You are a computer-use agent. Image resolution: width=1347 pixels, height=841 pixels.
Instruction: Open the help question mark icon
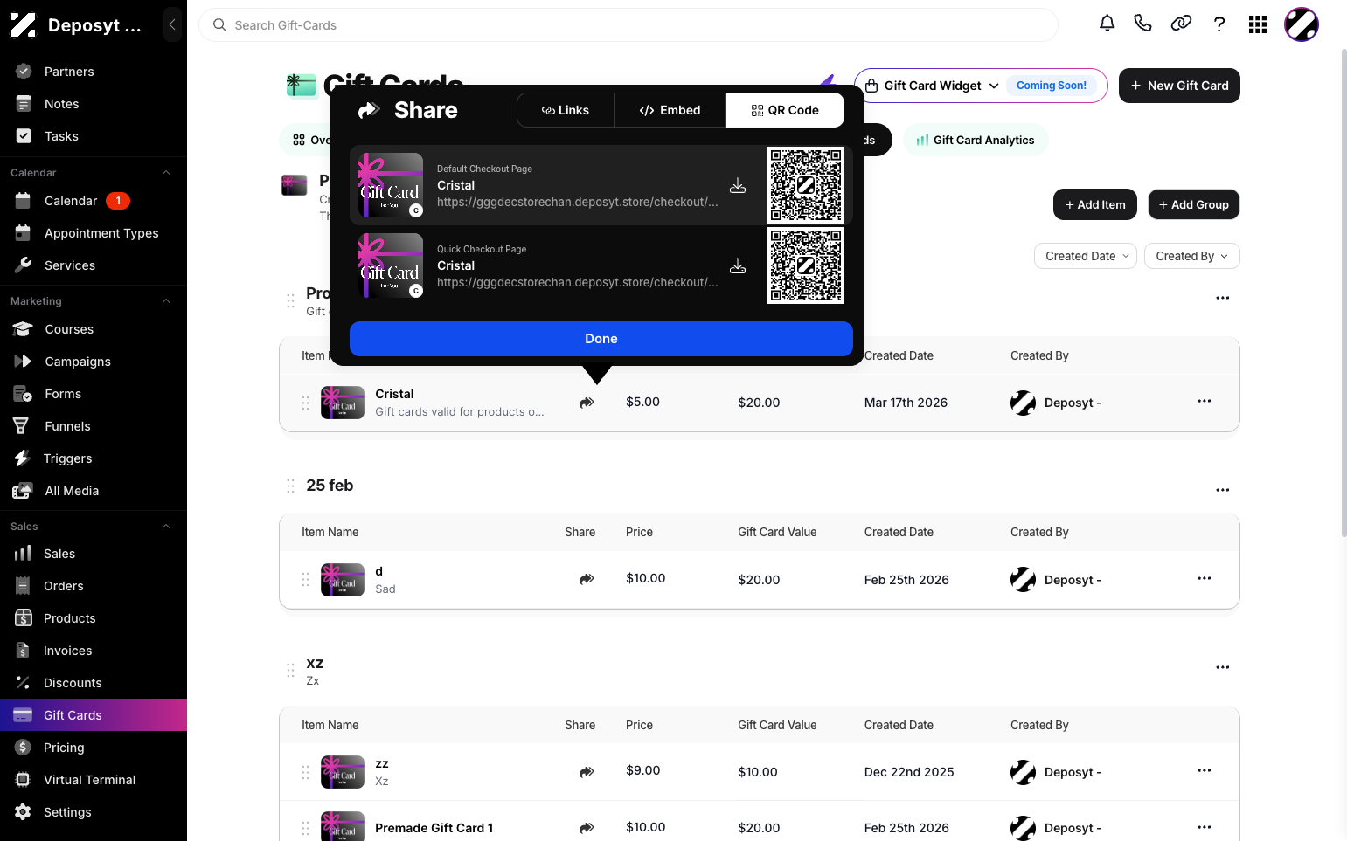click(1219, 24)
